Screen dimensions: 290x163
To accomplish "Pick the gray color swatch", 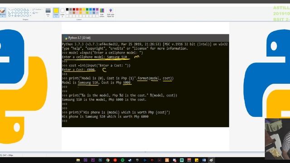I will (71, 9).
